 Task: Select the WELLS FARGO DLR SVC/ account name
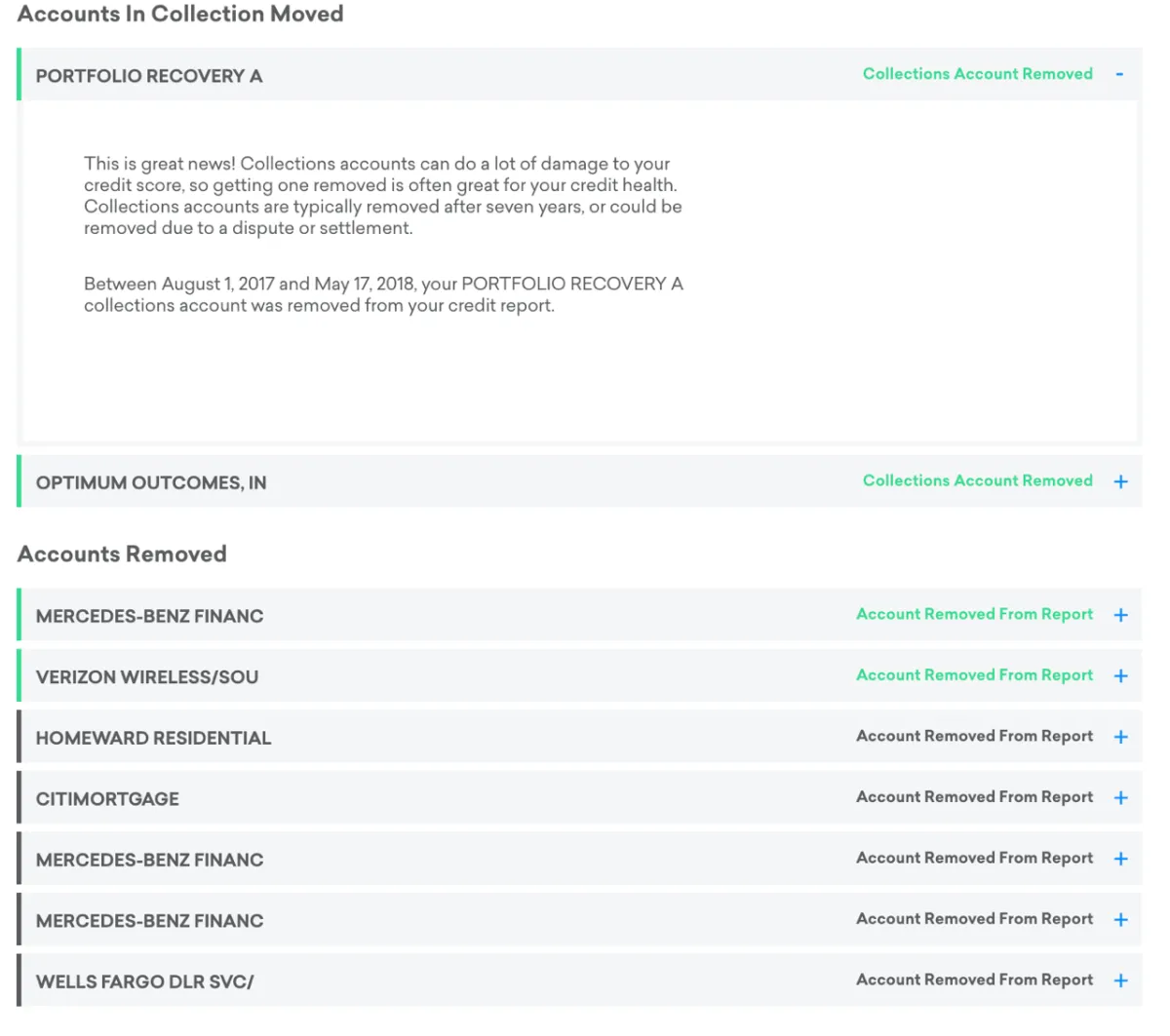tap(144, 981)
